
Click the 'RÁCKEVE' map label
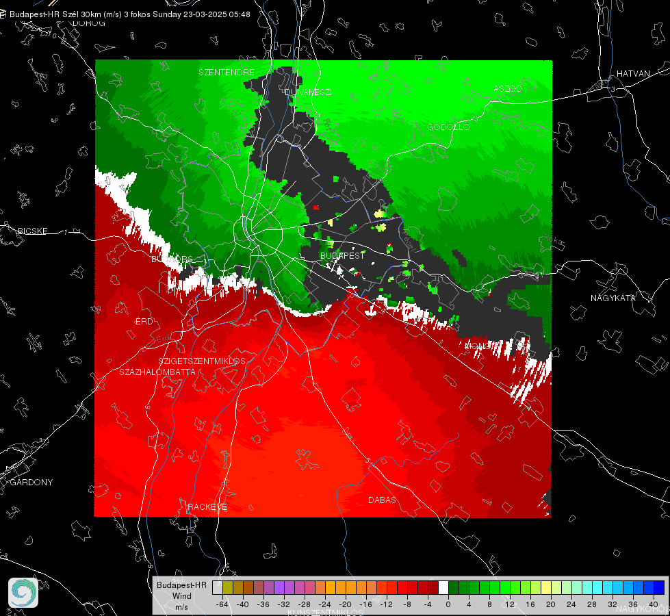click(x=207, y=506)
